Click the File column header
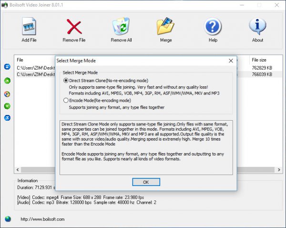This screenshot has width=286, height=228. pos(20,60)
